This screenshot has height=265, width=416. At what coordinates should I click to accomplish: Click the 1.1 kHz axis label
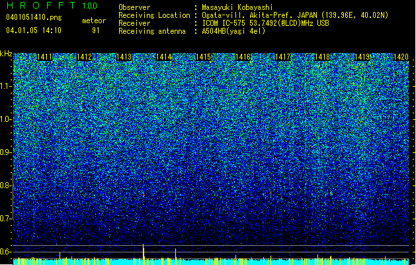(x=5, y=86)
